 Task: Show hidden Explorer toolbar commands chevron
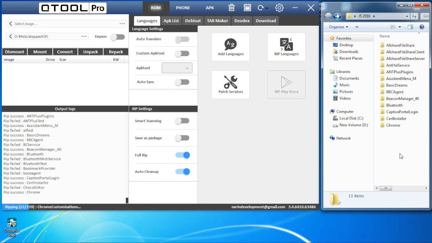(357, 27)
